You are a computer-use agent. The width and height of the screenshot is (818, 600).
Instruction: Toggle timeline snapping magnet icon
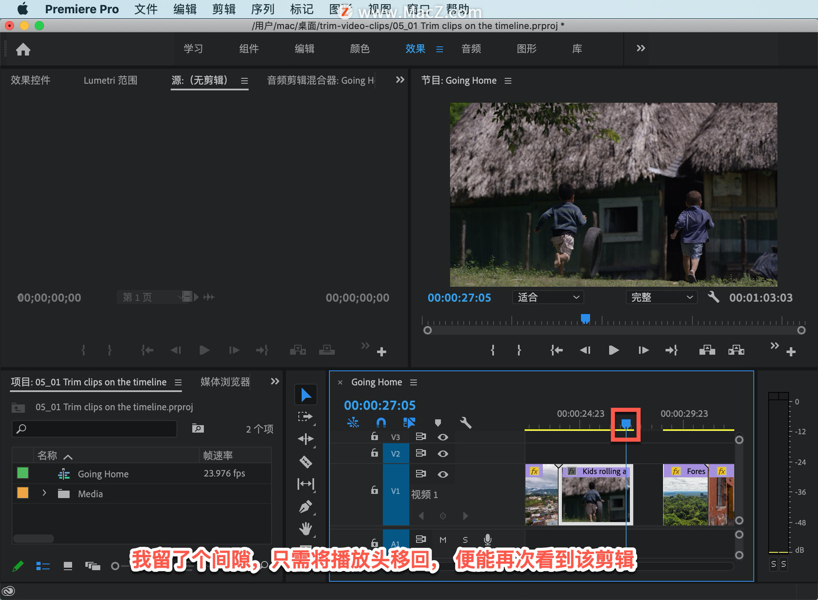381,423
